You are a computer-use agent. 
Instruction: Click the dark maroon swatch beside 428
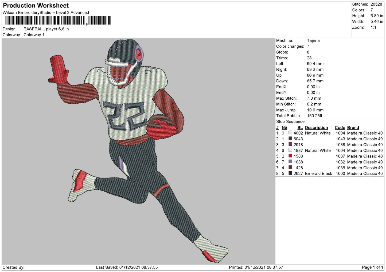click(290, 168)
